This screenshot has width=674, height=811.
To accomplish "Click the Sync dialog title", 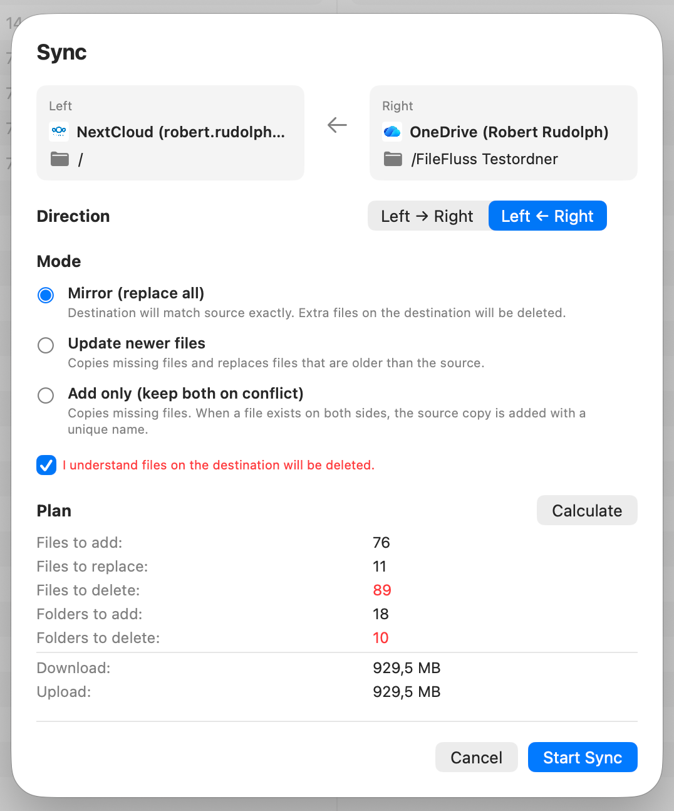I will click(x=61, y=53).
